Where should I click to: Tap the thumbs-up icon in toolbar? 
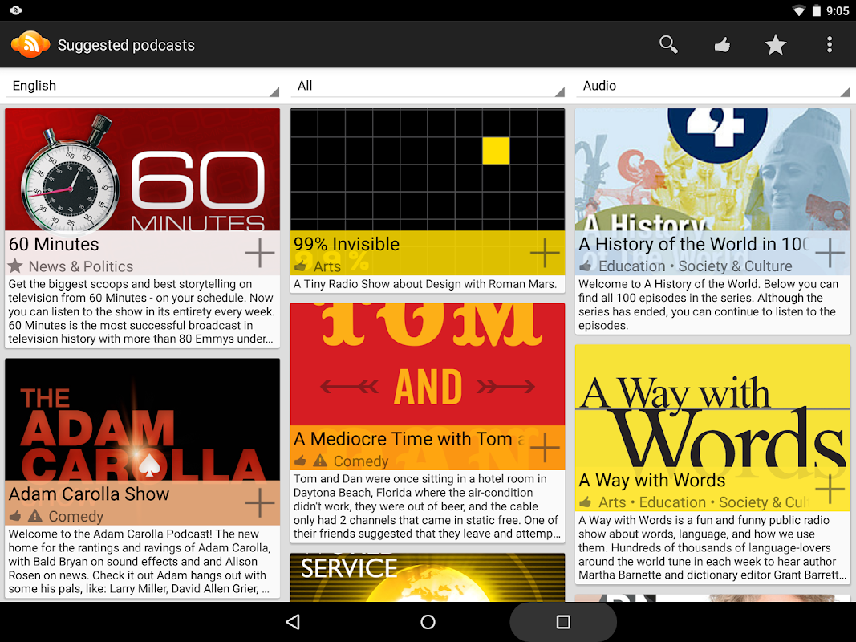pyautogui.click(x=722, y=45)
